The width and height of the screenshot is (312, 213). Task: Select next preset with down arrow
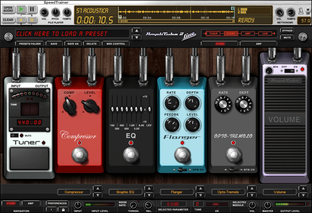tap(137, 37)
